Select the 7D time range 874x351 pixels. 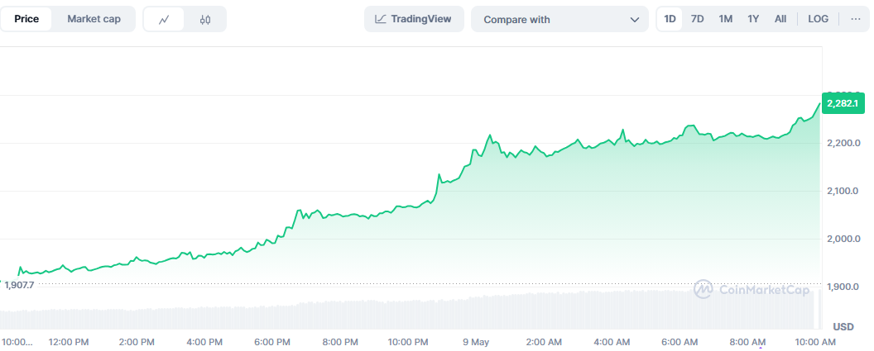coord(698,19)
